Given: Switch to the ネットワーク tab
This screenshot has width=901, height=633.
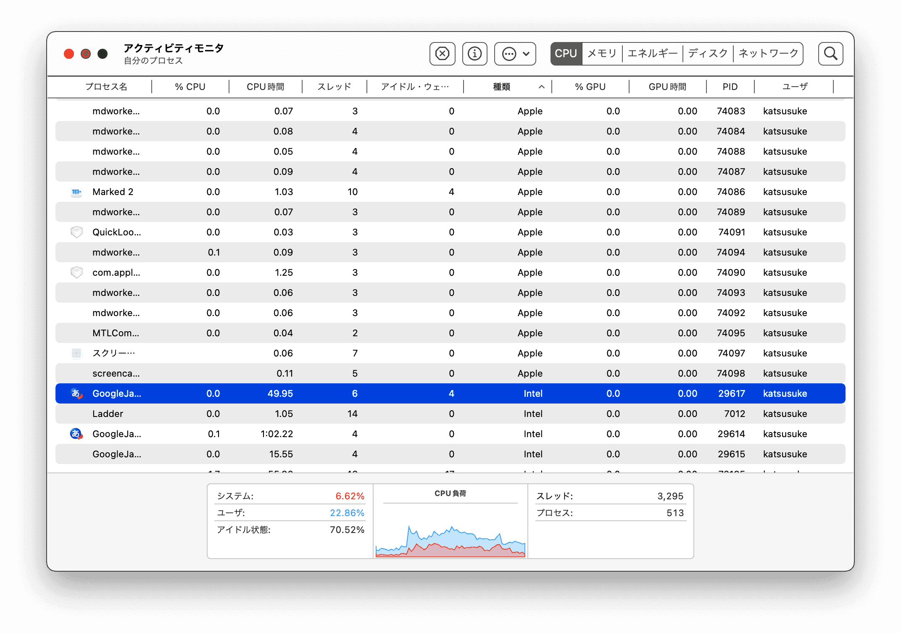Looking at the screenshot, I should coord(768,54).
